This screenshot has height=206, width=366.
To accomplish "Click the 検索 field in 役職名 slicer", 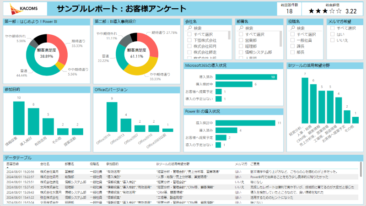I will pyautogui.click(x=305, y=28).
